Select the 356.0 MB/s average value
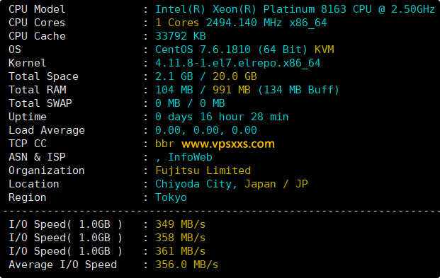Viewport: 440px width, 278px height. tap(186, 265)
